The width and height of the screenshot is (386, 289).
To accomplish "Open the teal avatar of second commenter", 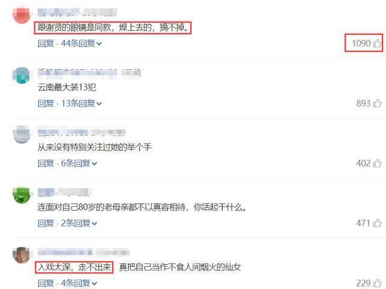I will [x=22, y=75].
